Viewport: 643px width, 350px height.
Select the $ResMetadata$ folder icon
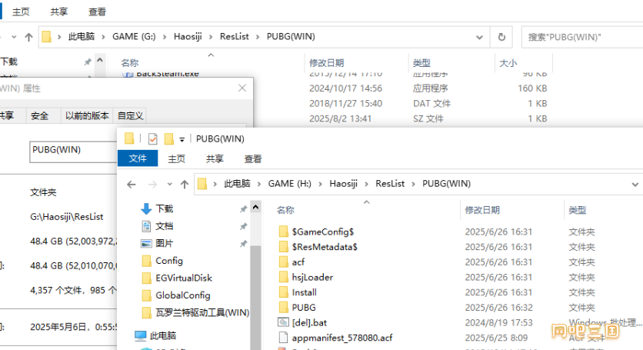pos(283,247)
